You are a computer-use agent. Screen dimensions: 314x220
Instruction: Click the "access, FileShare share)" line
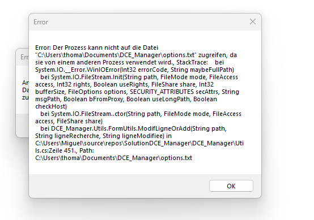[69, 121]
